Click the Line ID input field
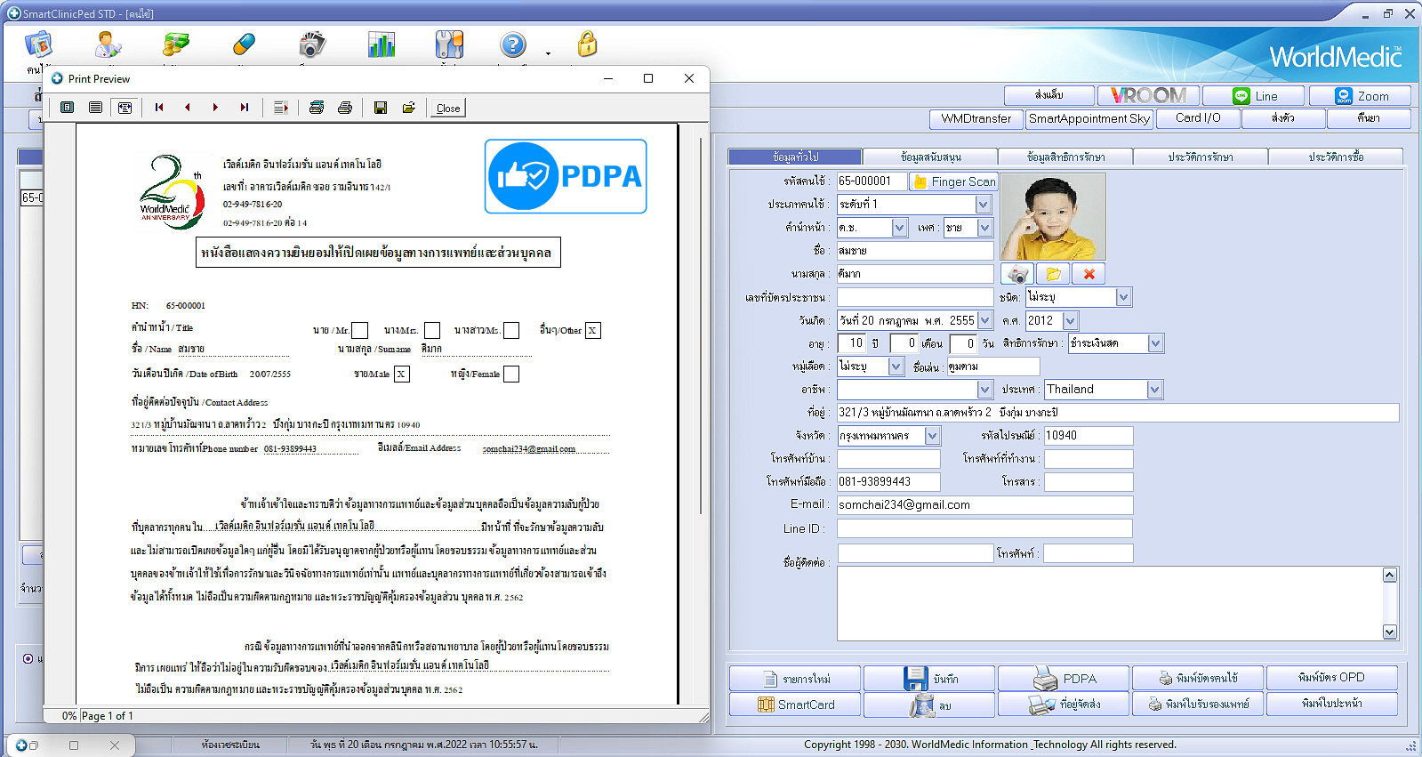Screen dimensions: 1422x757 click(x=984, y=528)
